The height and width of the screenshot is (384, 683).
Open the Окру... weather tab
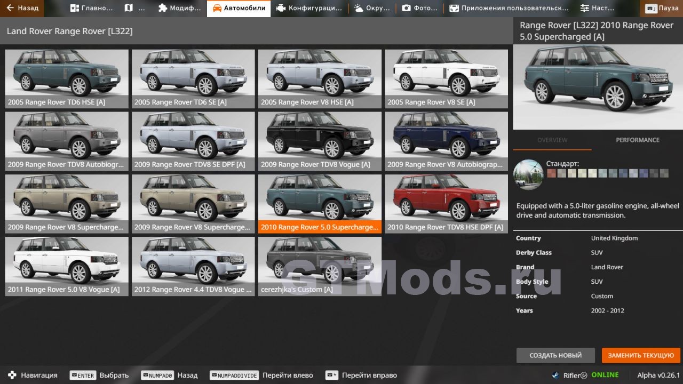click(x=372, y=8)
